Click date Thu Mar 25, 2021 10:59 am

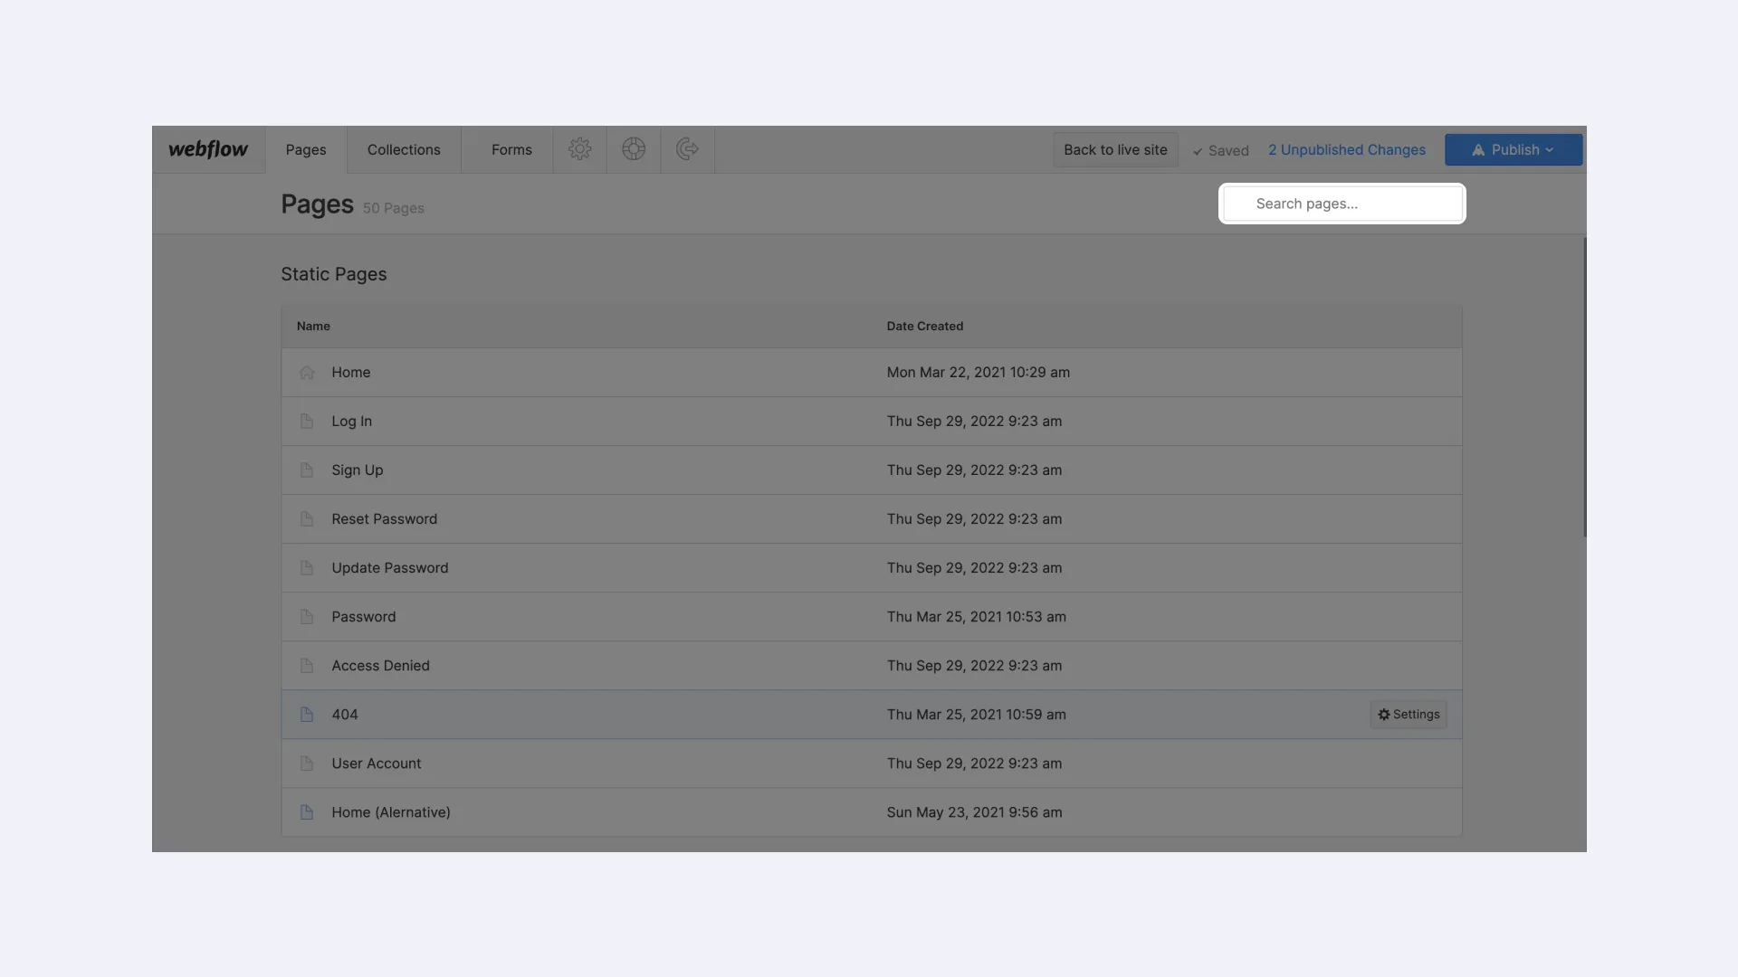[x=977, y=715]
